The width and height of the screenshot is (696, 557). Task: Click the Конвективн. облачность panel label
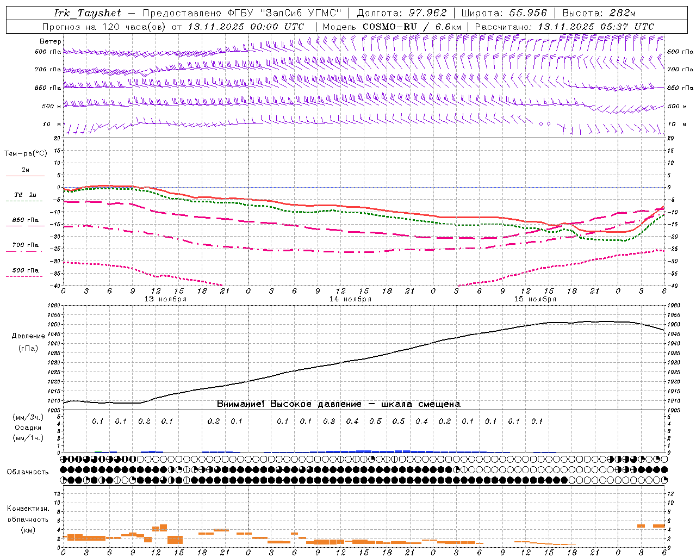click(x=28, y=519)
